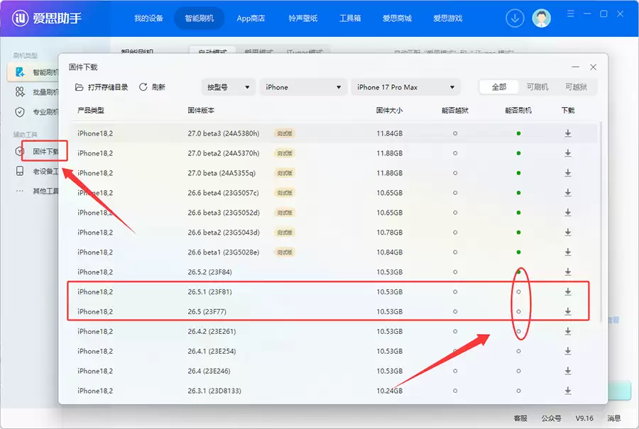Download the 26.5.1 (23F81) firmware
The width and height of the screenshot is (639, 429).
pos(568,292)
